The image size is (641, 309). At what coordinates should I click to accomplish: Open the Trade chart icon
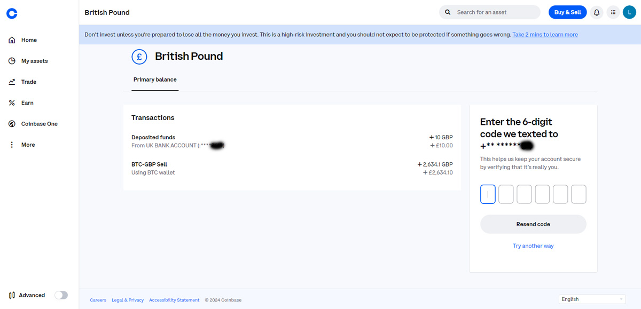pyautogui.click(x=12, y=82)
